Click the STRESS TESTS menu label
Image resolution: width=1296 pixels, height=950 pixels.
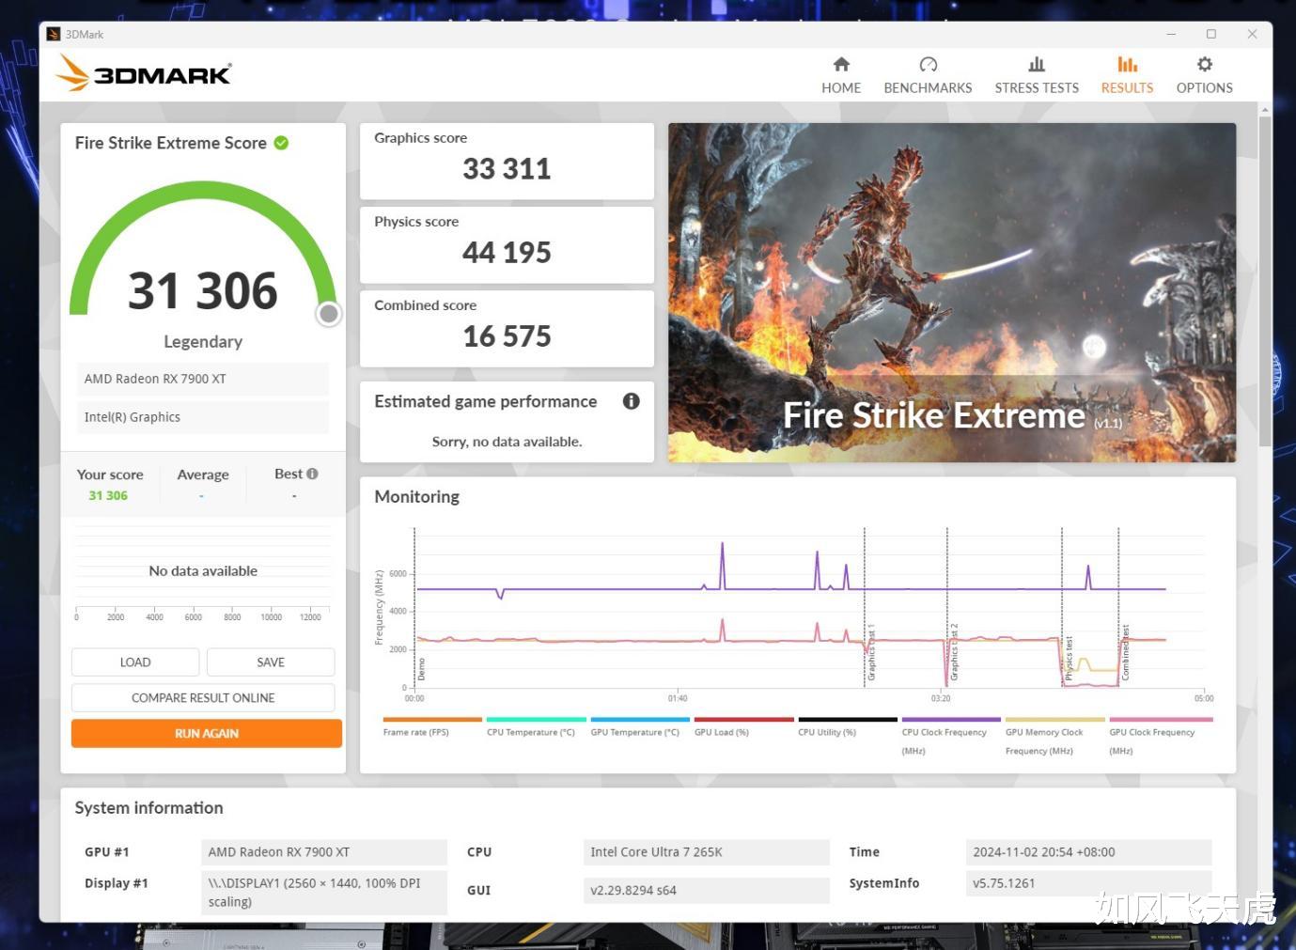point(1037,87)
